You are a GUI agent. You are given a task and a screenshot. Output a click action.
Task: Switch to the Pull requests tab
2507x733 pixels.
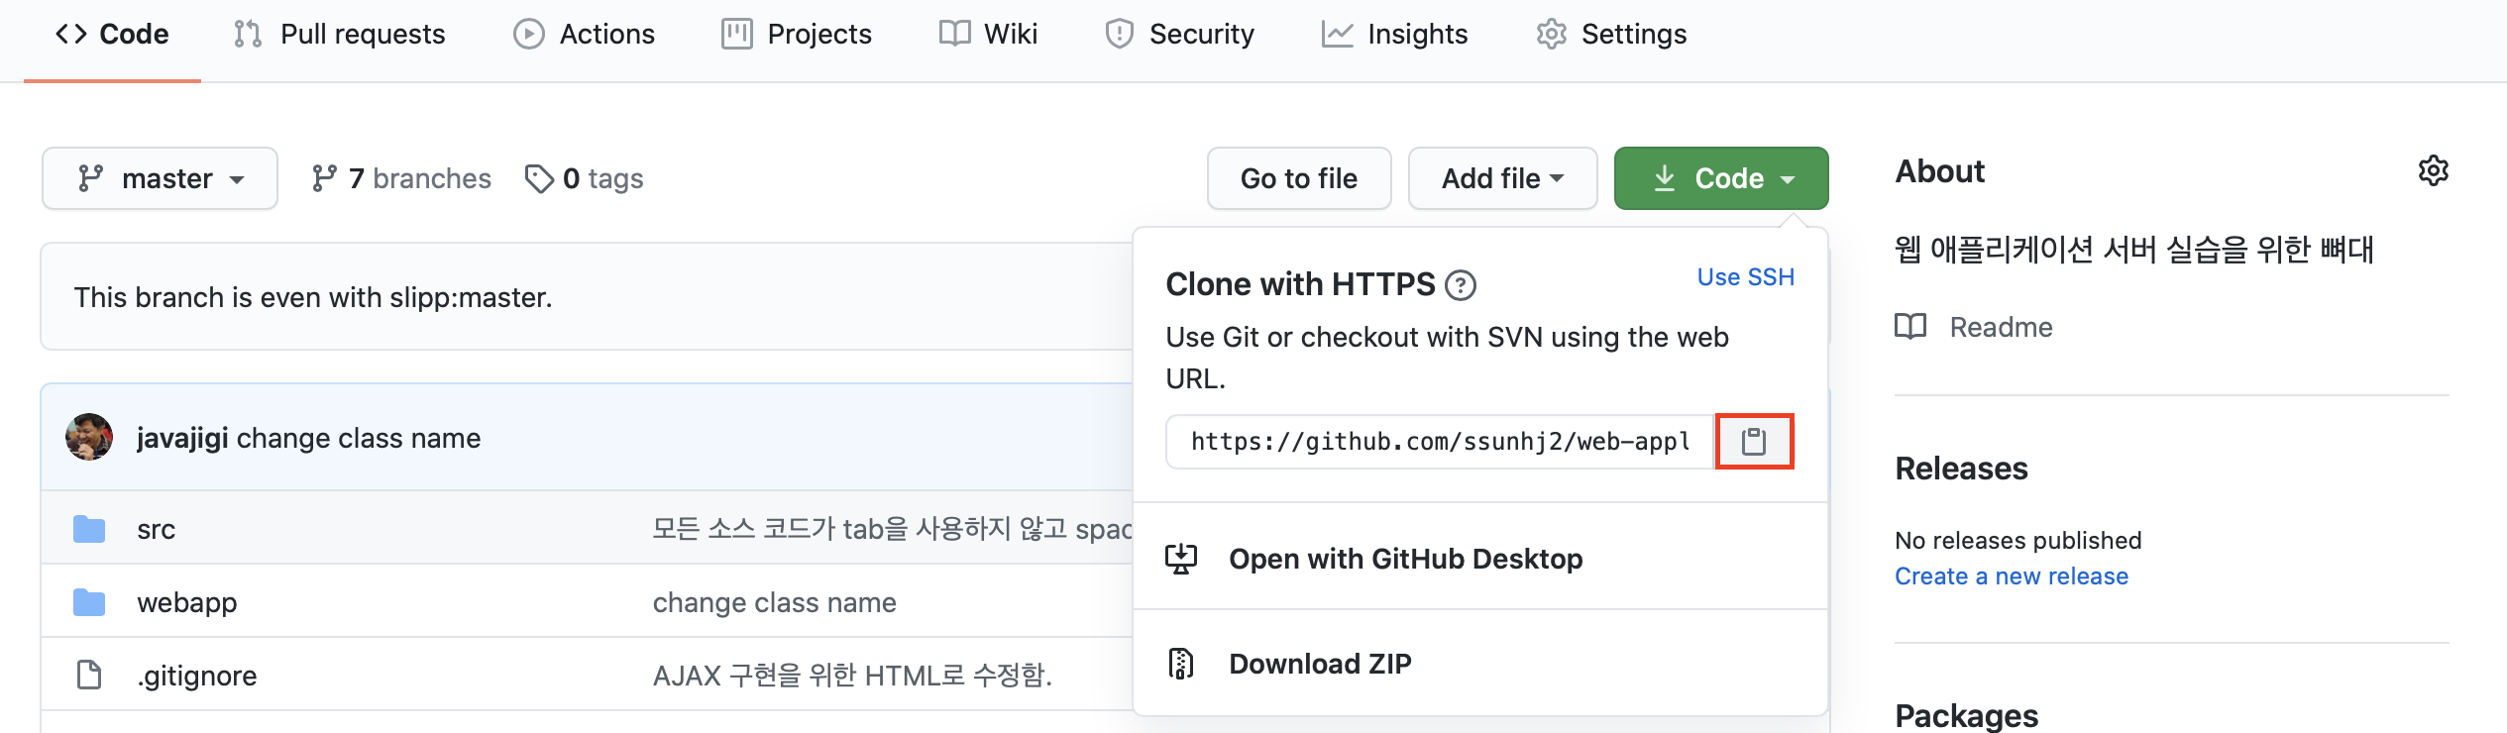tap(340, 35)
